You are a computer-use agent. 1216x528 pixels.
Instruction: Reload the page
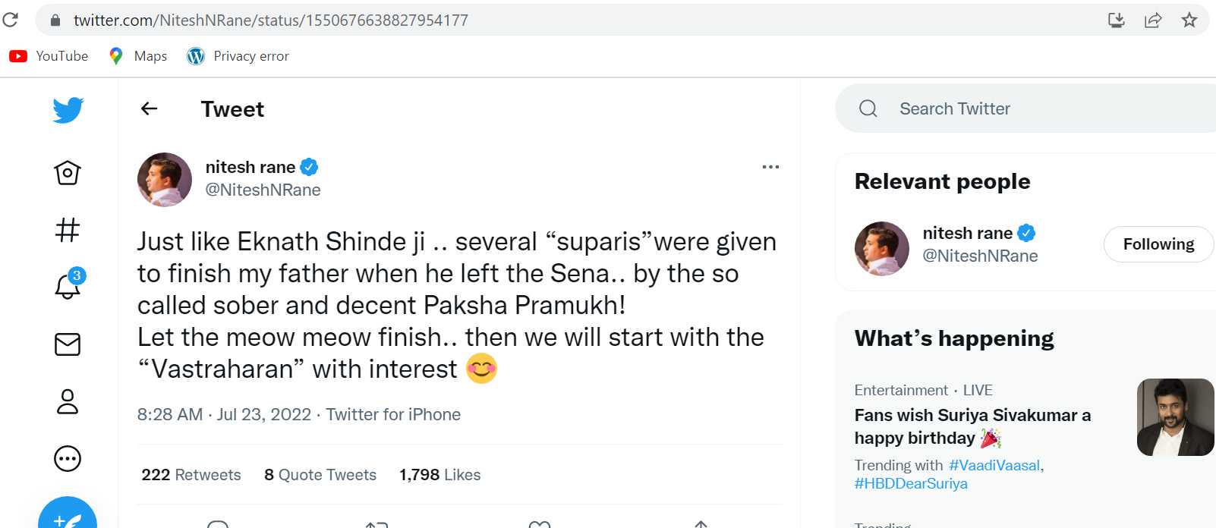point(11,20)
